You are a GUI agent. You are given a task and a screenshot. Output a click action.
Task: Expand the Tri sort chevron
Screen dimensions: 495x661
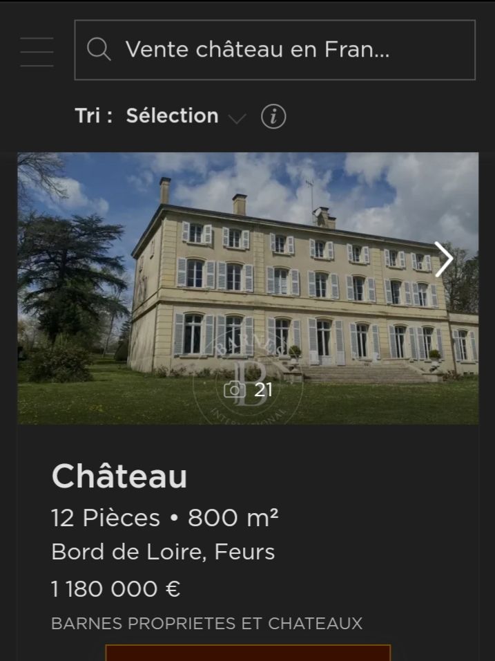(237, 118)
